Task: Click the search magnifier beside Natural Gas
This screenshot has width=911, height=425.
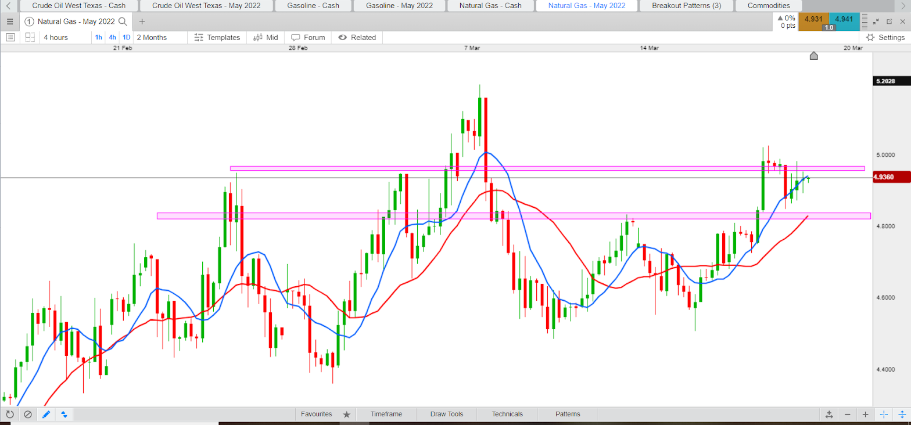Action: click(x=123, y=21)
